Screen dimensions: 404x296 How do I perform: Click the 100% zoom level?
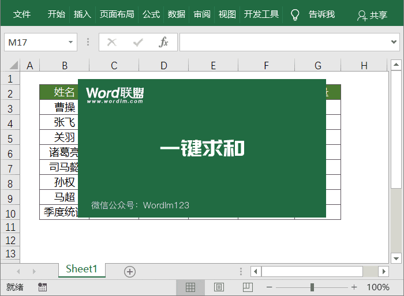click(378, 287)
